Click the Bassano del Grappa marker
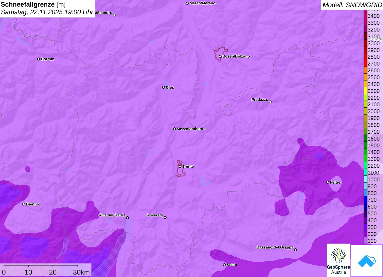The height and width of the screenshot is (277, 383). [x=295, y=250]
